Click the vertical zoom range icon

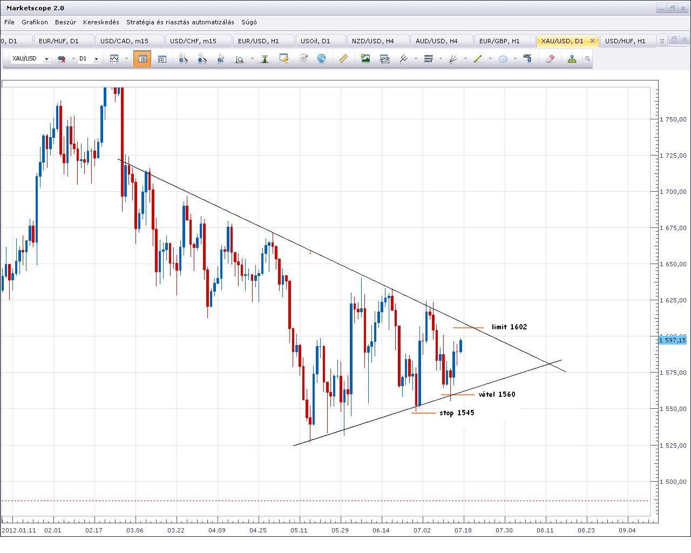(x=240, y=58)
